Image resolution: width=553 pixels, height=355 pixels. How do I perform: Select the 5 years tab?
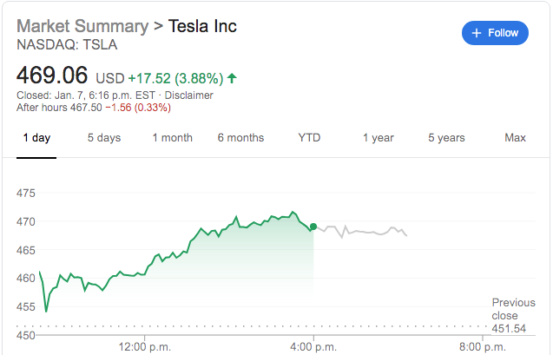[446, 138]
